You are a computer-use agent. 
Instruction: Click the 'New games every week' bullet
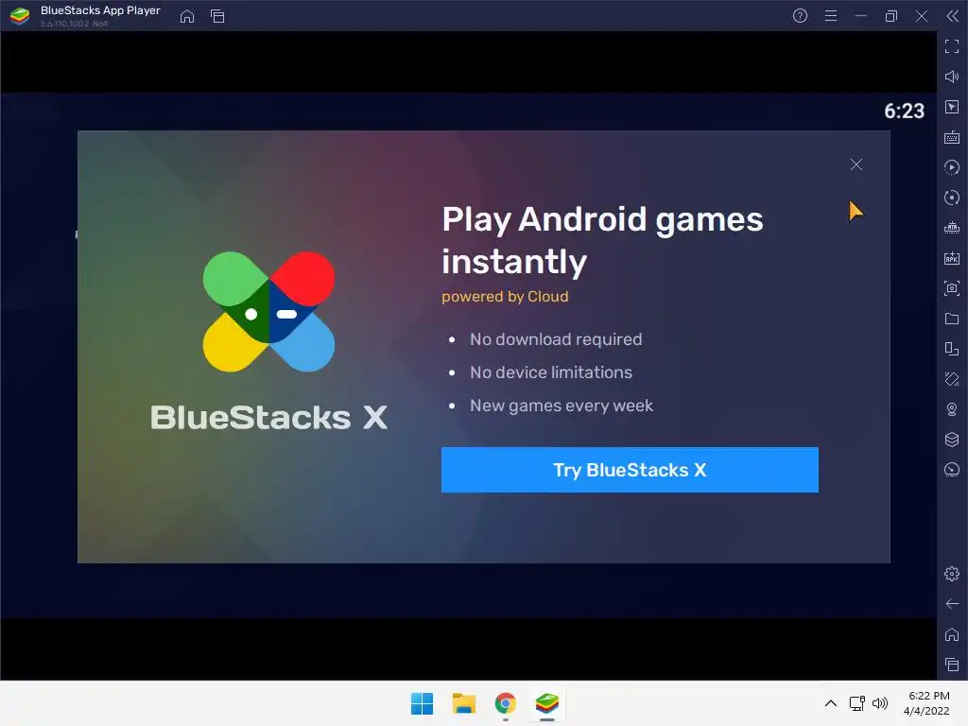click(562, 406)
